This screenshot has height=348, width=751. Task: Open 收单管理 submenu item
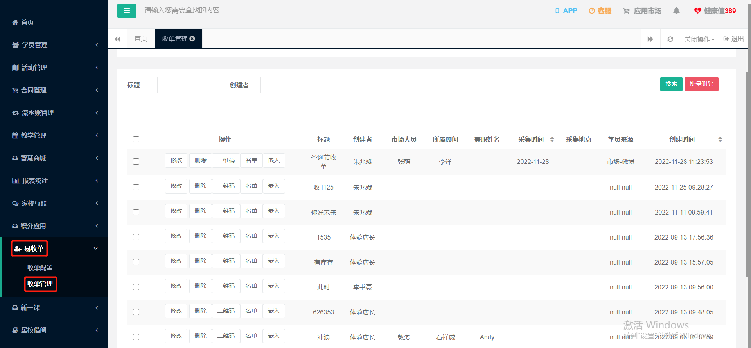point(40,284)
